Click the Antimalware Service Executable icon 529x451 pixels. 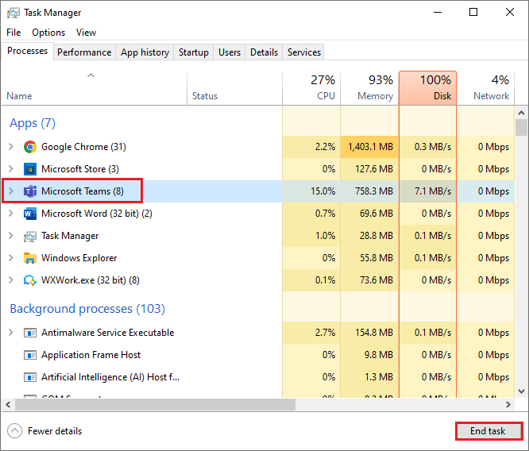[x=30, y=333]
